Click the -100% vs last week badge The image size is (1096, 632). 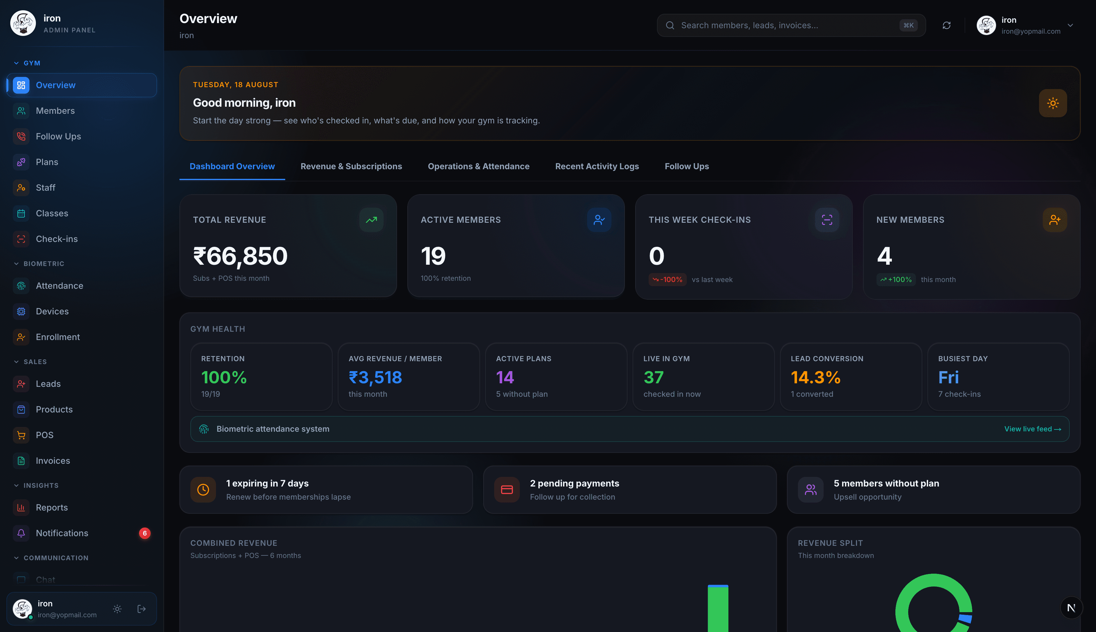point(668,279)
